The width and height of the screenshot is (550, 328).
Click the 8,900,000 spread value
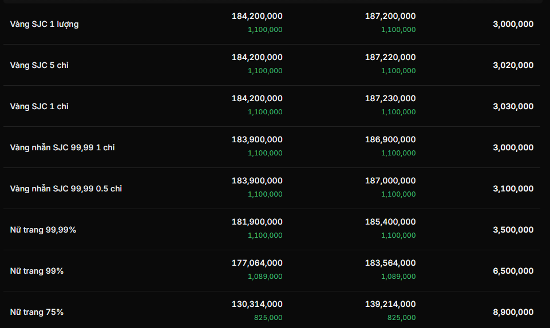tap(513, 312)
